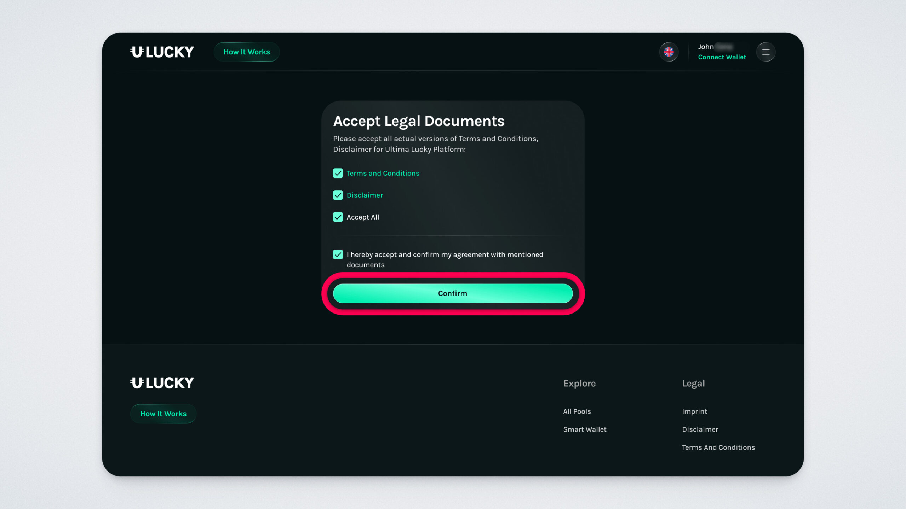Screen dimensions: 906x509
Task: Click the U Lucky logo in header
Action: 162,52
